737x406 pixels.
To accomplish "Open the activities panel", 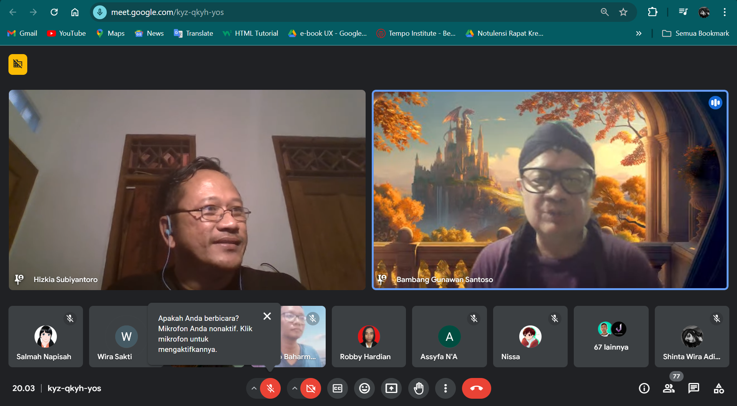I will pos(719,388).
